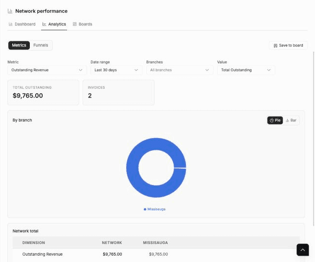This screenshot has width=315, height=262.
Task: Switch to the Funnels segment
Action: (41, 45)
